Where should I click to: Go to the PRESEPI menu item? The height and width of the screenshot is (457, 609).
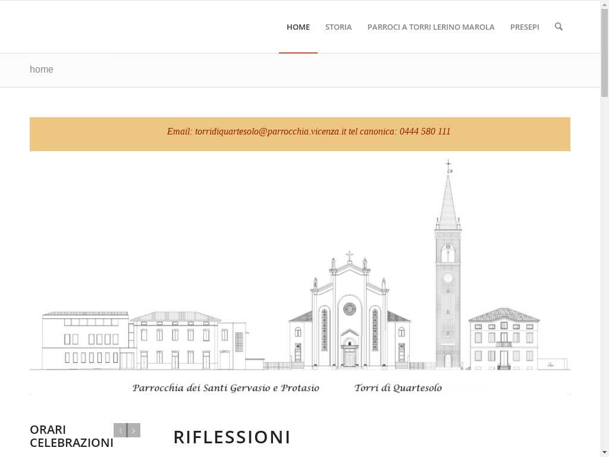(525, 27)
